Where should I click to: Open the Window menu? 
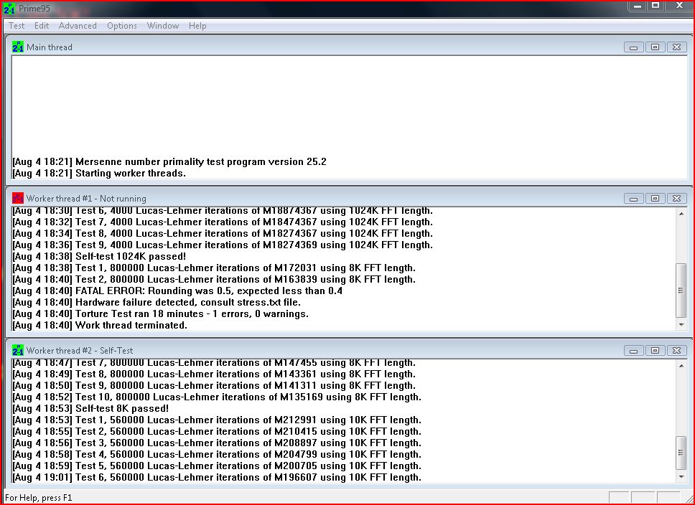click(x=163, y=26)
